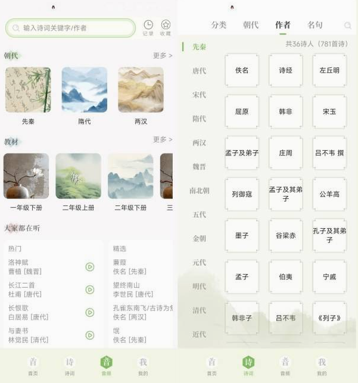
Task: Open the 隋代 dynasty thumbnail
Action: 85,90
